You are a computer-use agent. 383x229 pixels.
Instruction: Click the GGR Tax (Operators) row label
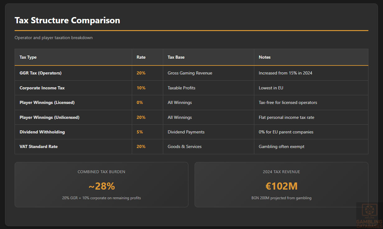click(x=40, y=73)
